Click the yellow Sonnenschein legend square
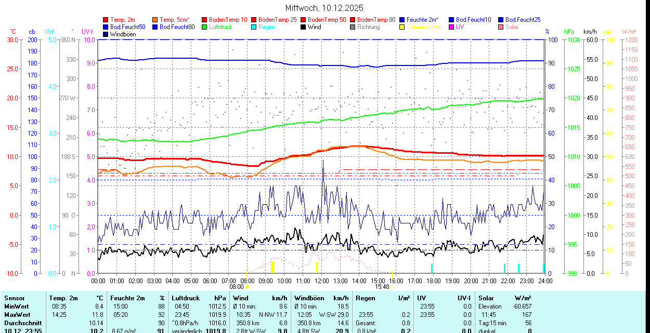Viewport: 650px width, 333px height. click(402, 27)
